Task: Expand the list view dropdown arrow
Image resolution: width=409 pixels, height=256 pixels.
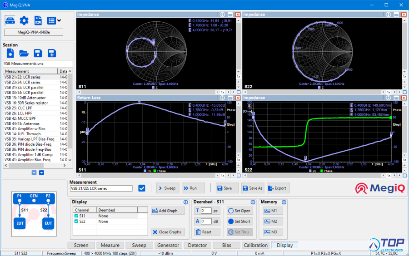Action: click(x=59, y=20)
